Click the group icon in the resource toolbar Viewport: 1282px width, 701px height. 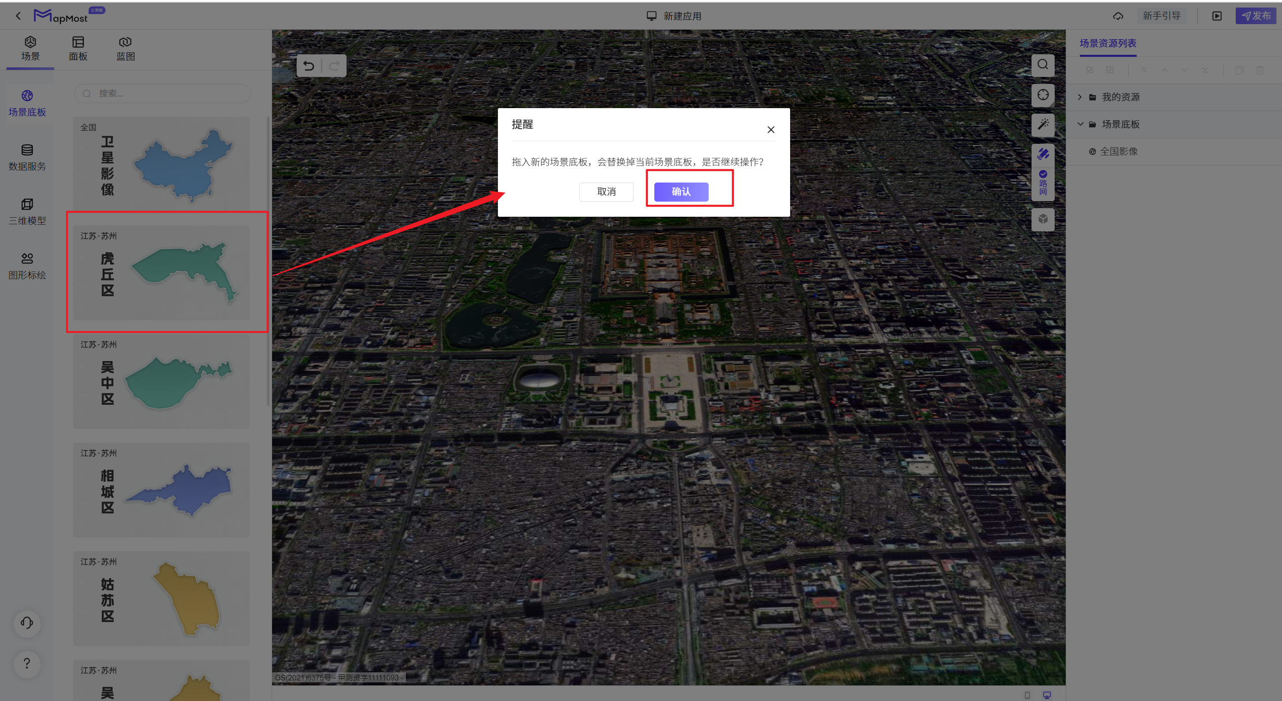(x=1089, y=70)
